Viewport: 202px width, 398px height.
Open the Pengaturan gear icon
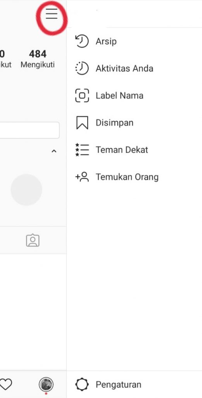coord(82,384)
